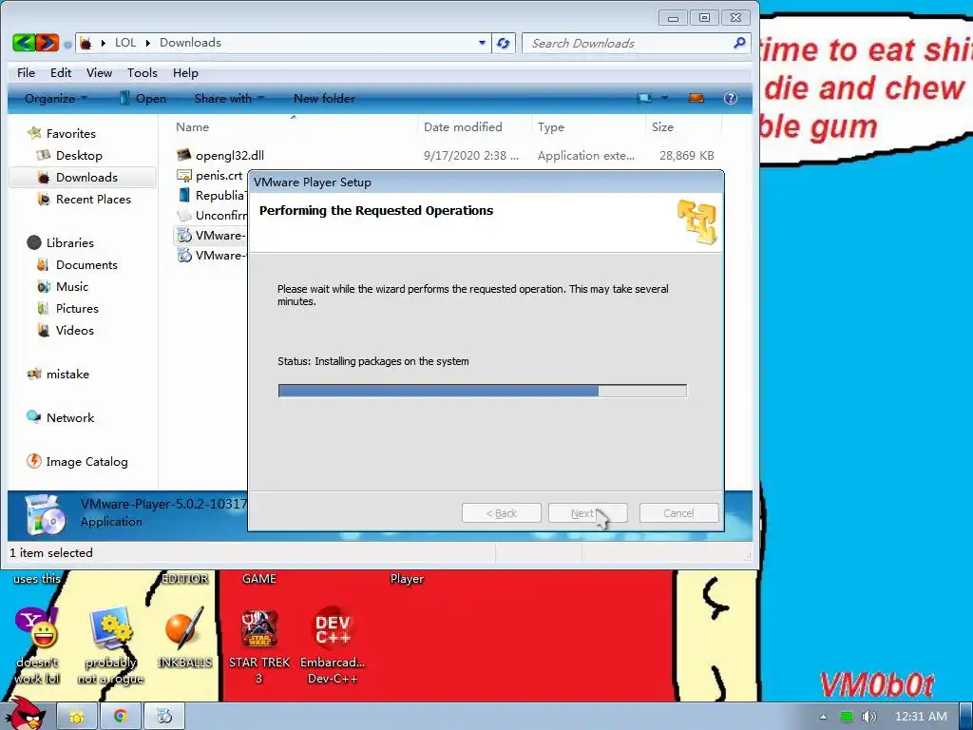Open the File menu
Image resolution: width=973 pixels, height=730 pixels.
coord(26,72)
